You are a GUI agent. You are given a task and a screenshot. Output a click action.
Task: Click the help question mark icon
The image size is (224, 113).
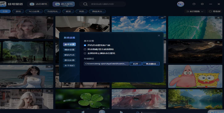tap(194, 4)
